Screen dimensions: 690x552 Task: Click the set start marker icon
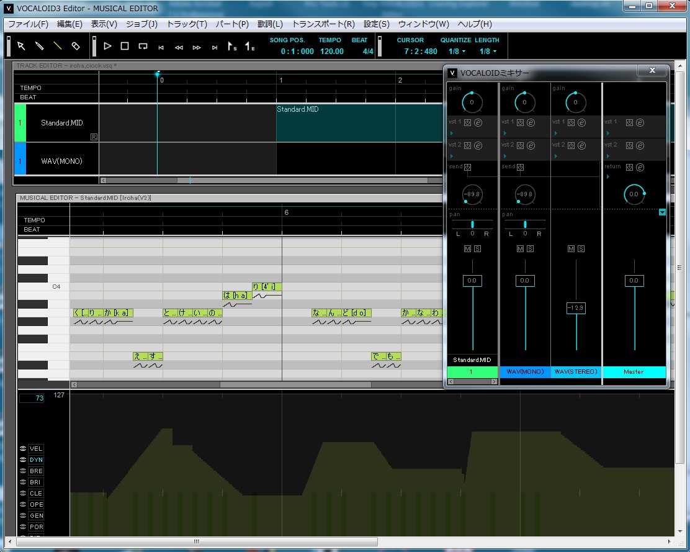(x=232, y=46)
